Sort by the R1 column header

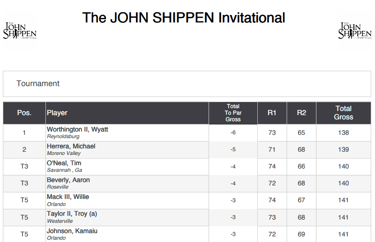point(272,113)
